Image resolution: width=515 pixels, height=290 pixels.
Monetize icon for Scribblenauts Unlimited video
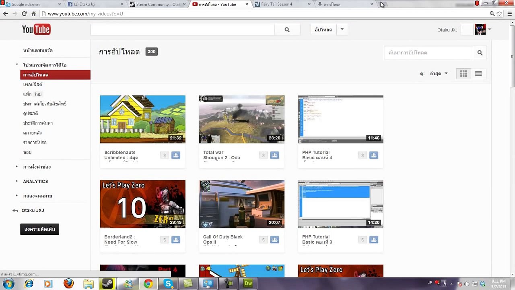[x=165, y=155]
